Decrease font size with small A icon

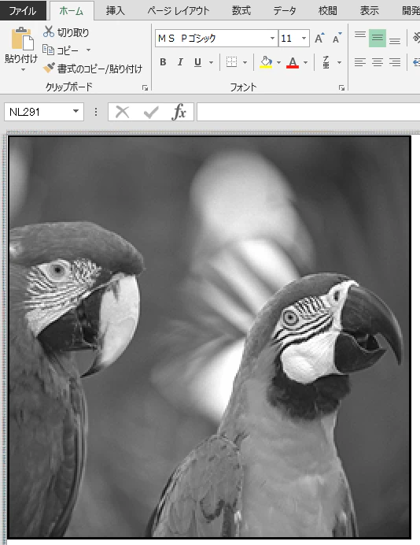(337, 39)
